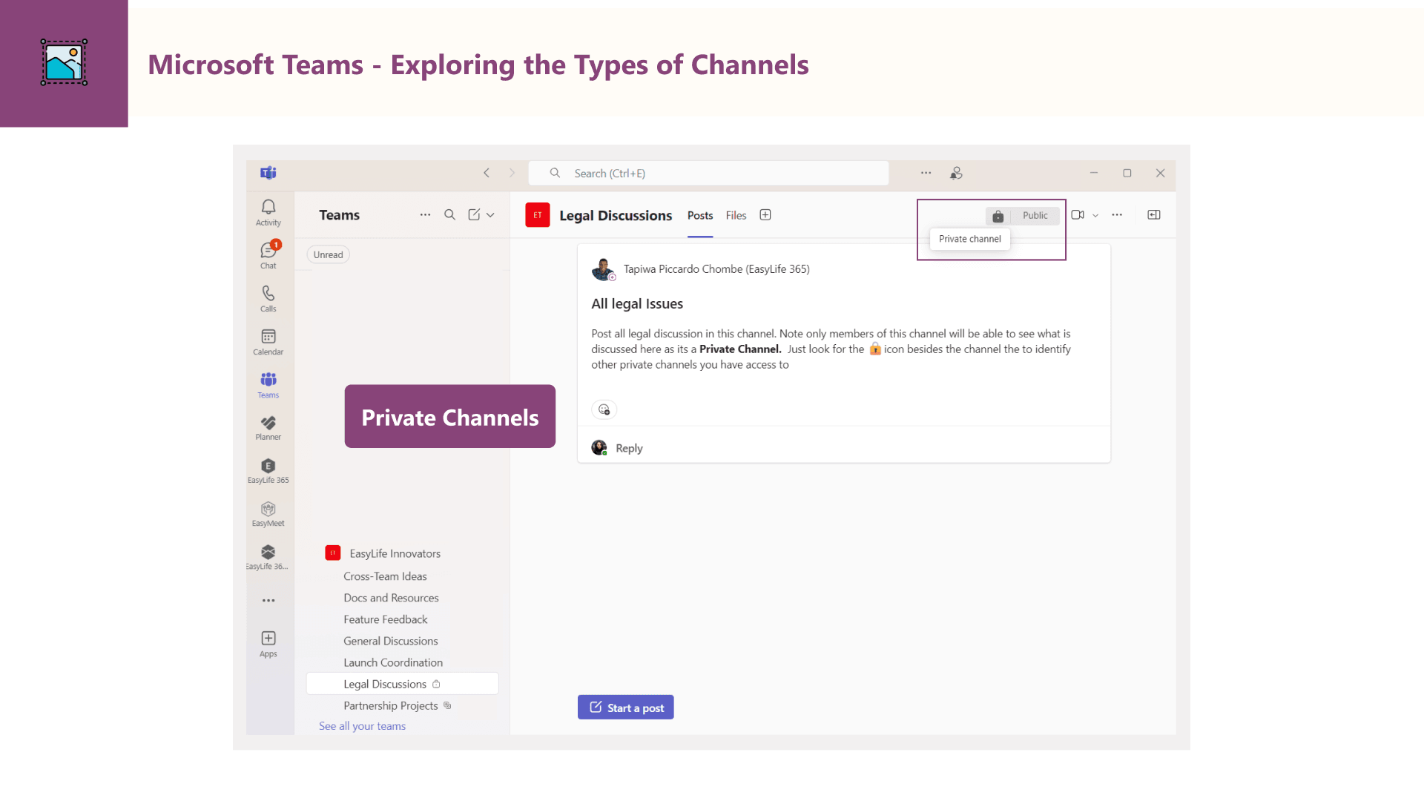Open more apps ellipsis in sidebar
This screenshot has width=1424, height=801.
pyautogui.click(x=268, y=600)
